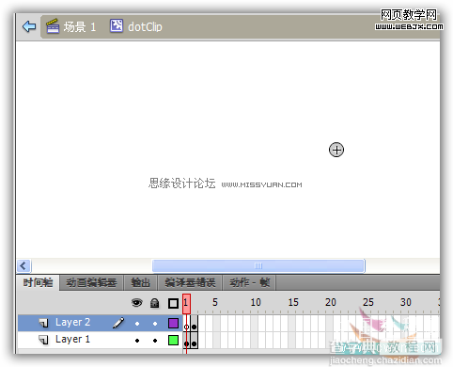This screenshot has height=367, width=453.
Task: Click the red playhead at frame 1
Action: pos(186,304)
